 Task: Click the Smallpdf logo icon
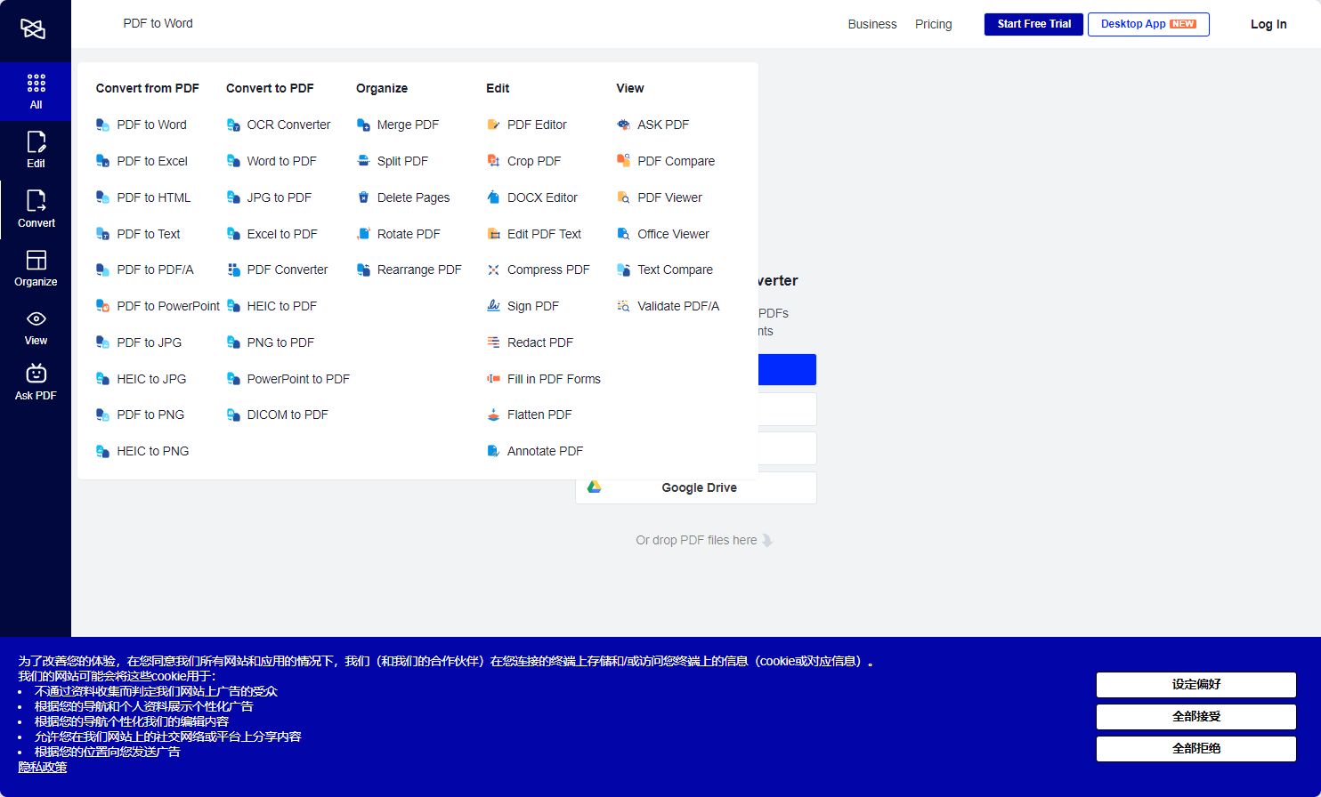tap(33, 28)
